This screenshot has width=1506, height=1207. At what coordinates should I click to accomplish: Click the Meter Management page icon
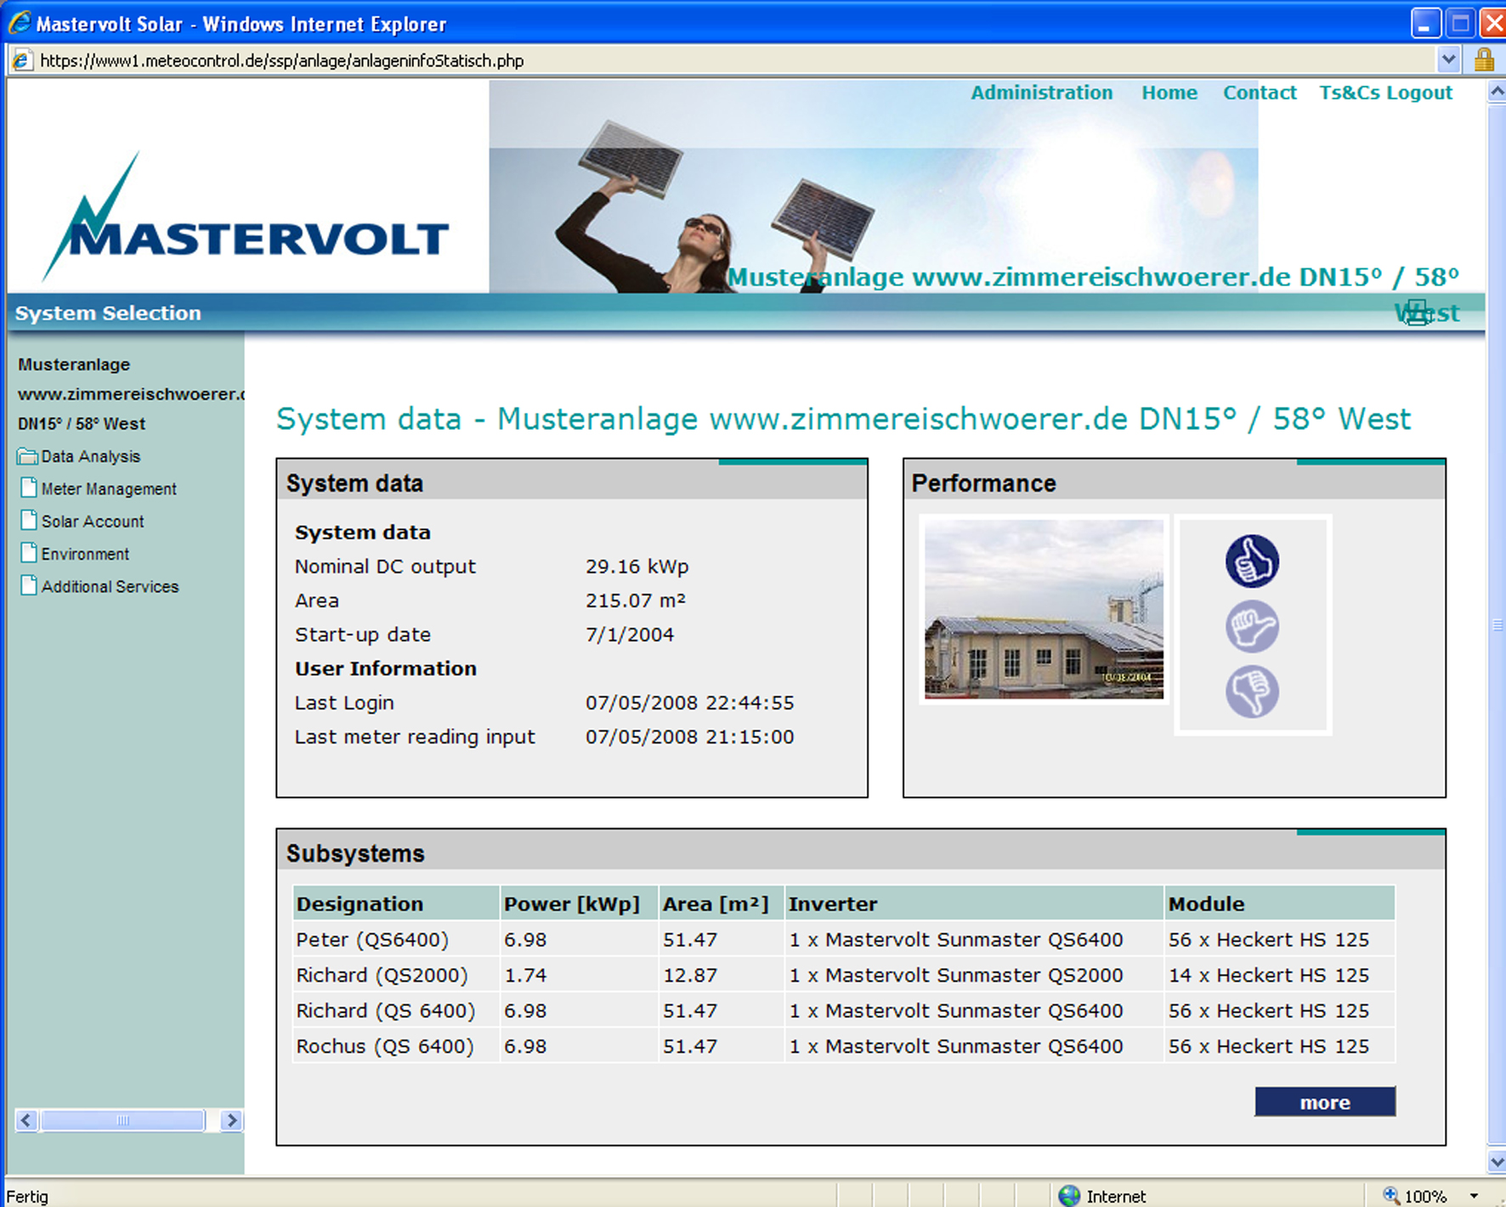pyautogui.click(x=29, y=488)
